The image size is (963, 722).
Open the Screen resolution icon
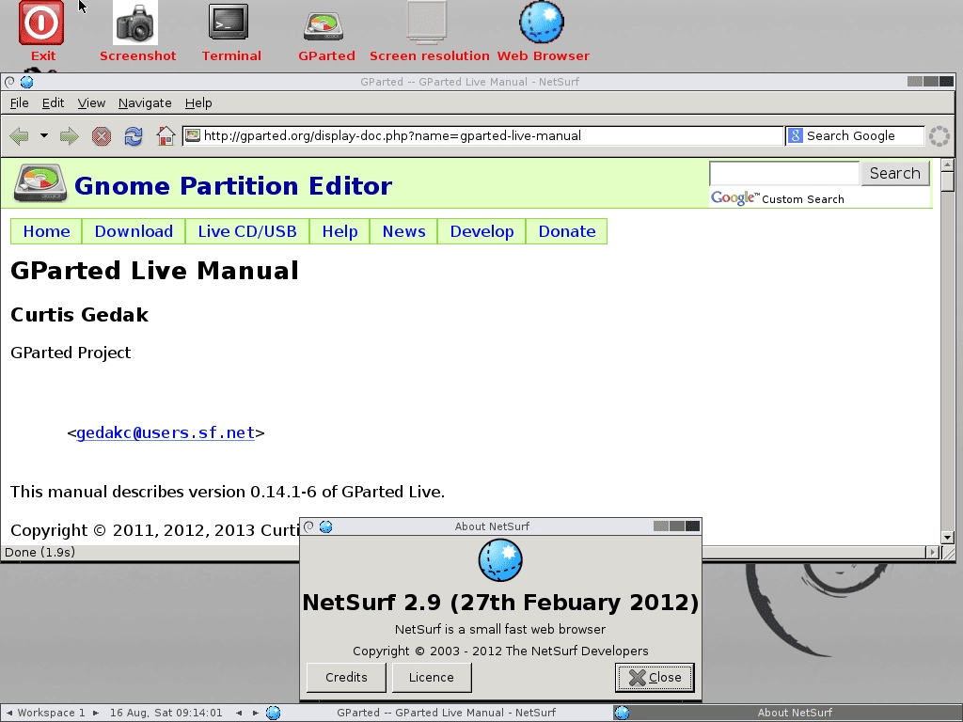[x=427, y=23]
